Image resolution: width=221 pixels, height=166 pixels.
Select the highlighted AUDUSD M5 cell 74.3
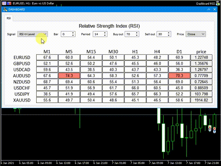click(x=69, y=76)
